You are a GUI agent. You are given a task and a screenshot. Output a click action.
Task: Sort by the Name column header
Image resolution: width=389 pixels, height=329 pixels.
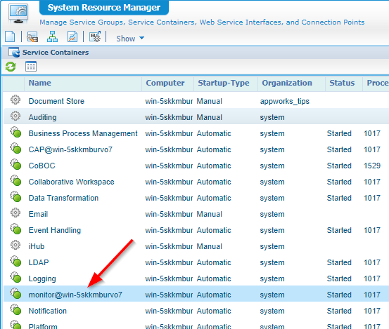[39, 83]
